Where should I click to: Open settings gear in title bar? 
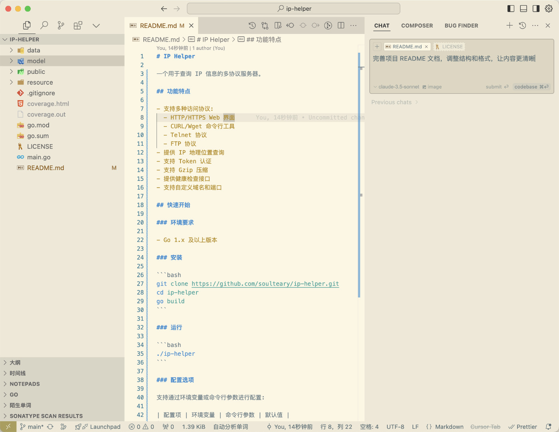549,8
